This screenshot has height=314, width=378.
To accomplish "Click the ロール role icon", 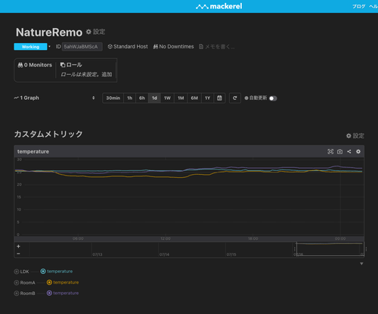I will (x=63, y=65).
